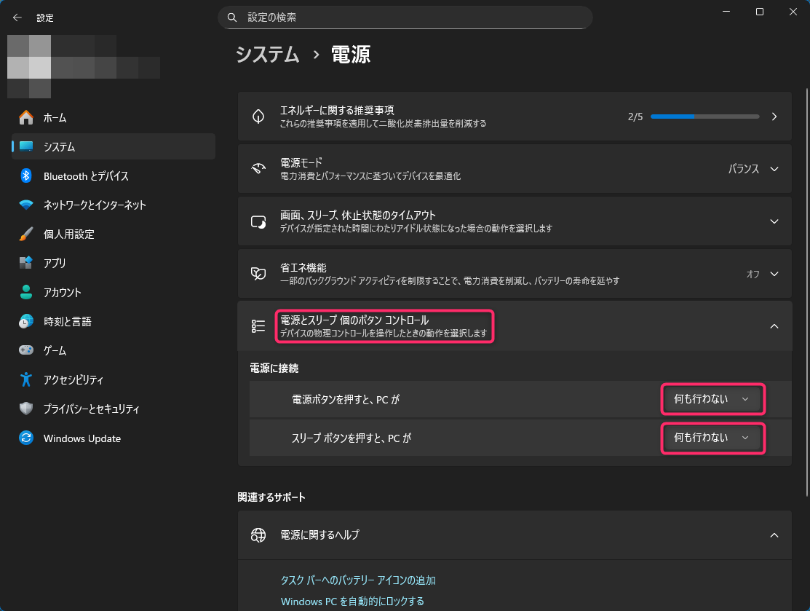The width and height of the screenshot is (810, 611).
Task: Click the ゲーム controller icon
Action: (26, 350)
